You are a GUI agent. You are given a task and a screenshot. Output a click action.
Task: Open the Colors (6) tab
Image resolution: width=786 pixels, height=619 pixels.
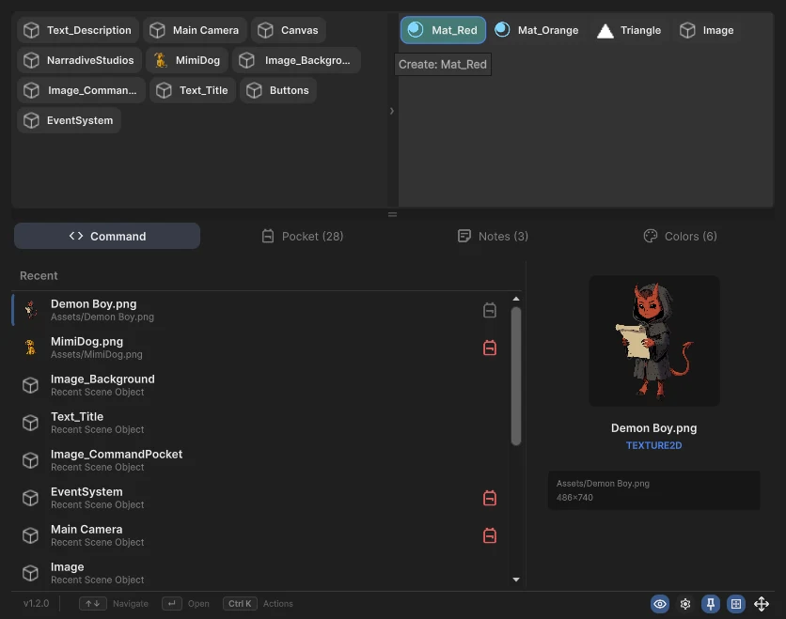coord(681,236)
